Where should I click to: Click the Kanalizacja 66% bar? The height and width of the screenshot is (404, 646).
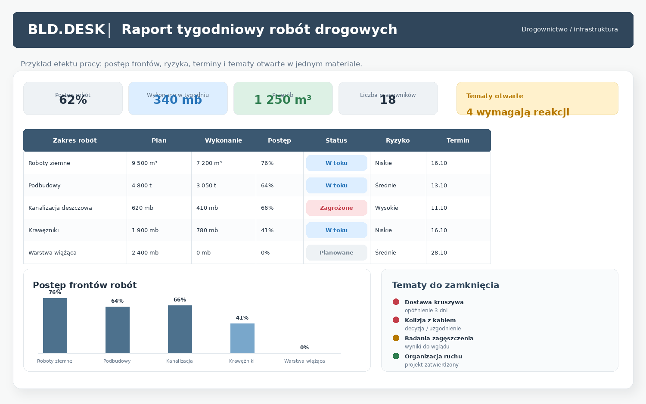180,329
